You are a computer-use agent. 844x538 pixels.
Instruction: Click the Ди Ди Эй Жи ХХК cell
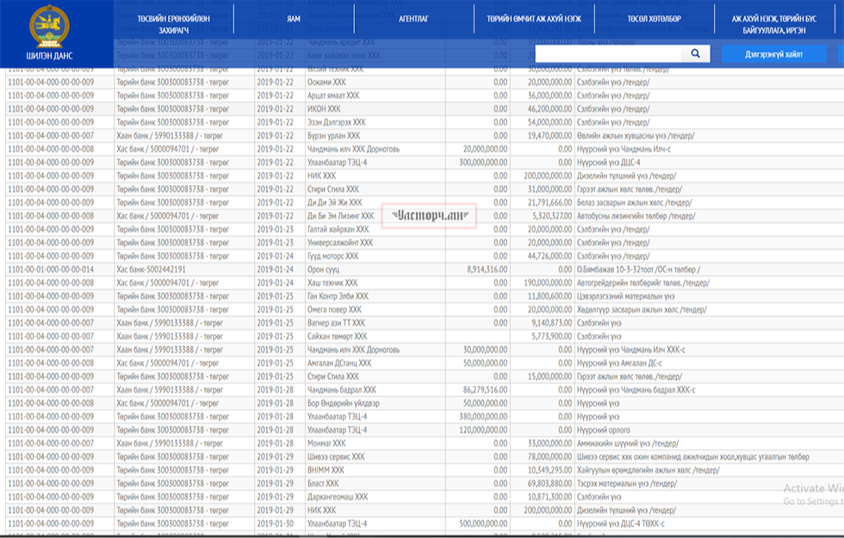pyautogui.click(x=335, y=203)
